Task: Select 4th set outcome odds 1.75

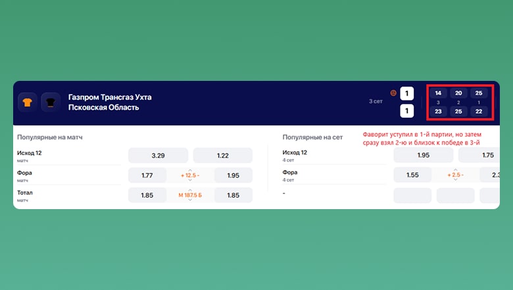Action: click(x=487, y=155)
